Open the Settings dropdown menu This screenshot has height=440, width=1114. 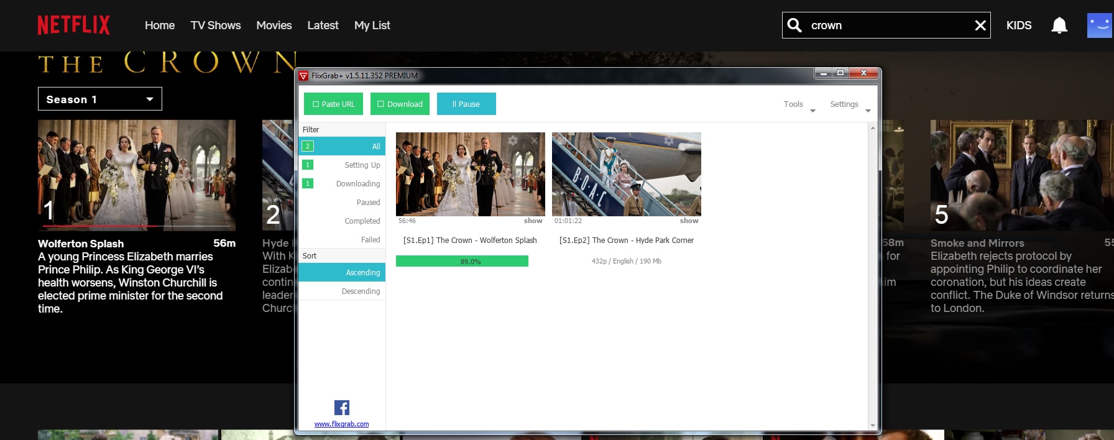[x=850, y=104]
